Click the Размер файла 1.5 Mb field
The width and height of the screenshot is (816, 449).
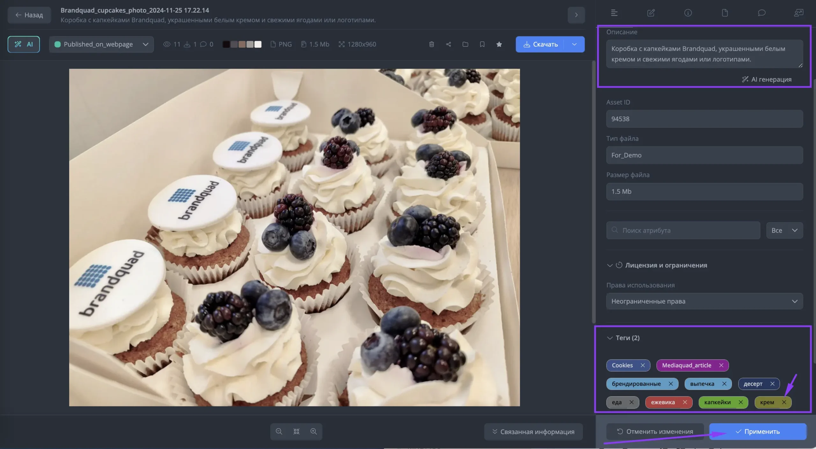pyautogui.click(x=704, y=191)
